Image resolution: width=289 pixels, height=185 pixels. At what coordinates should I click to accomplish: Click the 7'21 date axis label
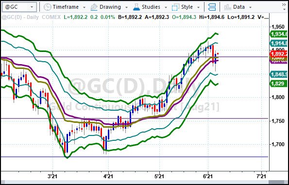tap(261, 177)
